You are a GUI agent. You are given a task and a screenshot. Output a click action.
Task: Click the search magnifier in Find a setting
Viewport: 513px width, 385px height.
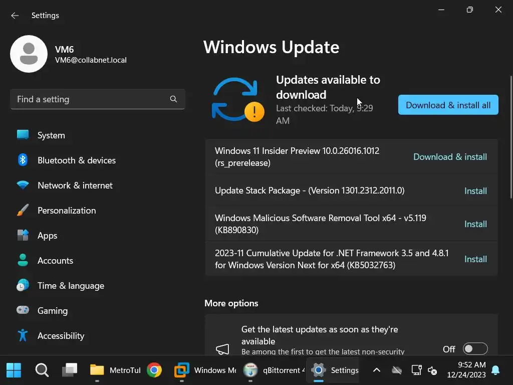tap(173, 99)
